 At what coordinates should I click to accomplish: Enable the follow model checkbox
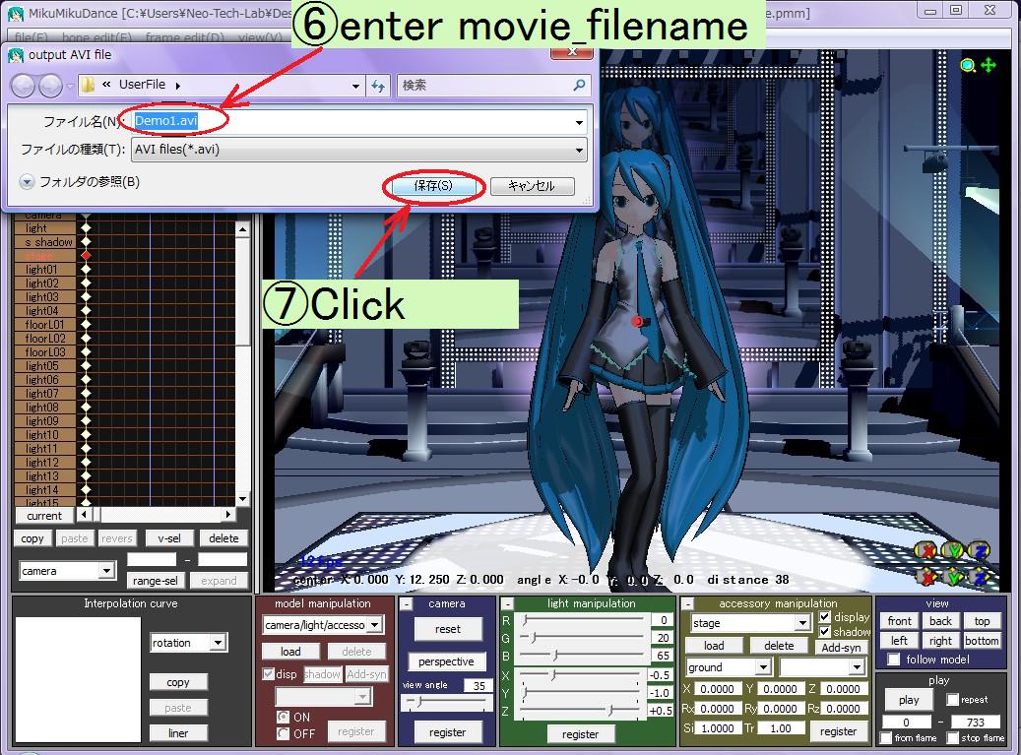pos(894,660)
